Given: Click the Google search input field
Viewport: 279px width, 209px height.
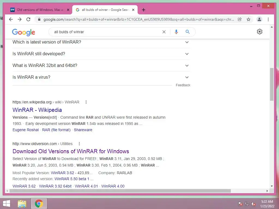Looking at the screenshot, I should click(107, 32).
